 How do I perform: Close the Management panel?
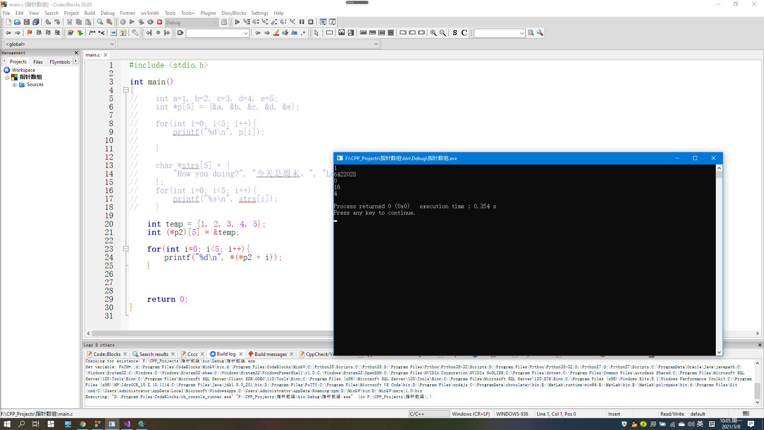(76, 53)
